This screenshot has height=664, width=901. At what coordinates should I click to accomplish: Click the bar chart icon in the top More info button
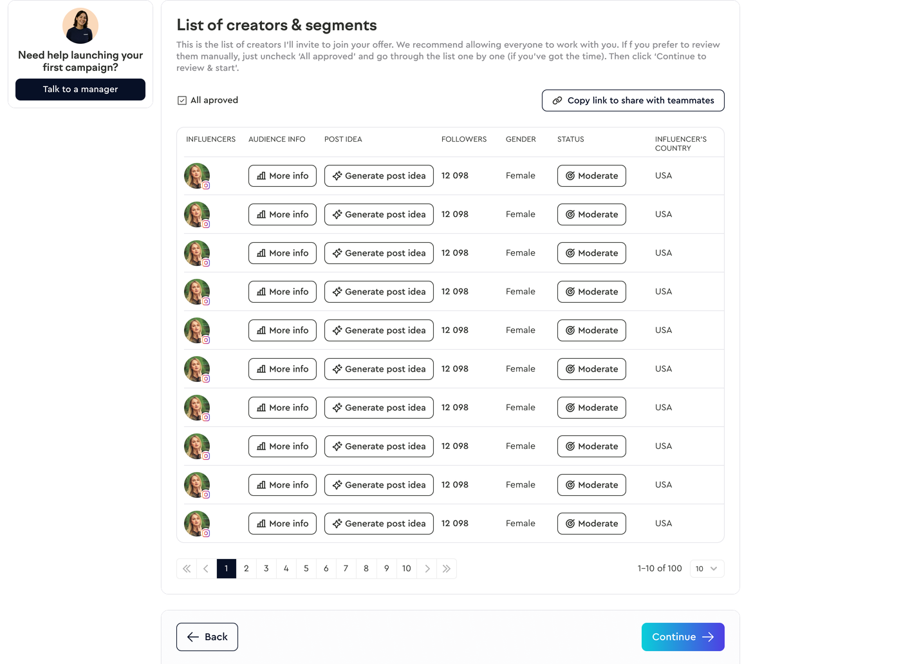pyautogui.click(x=260, y=175)
